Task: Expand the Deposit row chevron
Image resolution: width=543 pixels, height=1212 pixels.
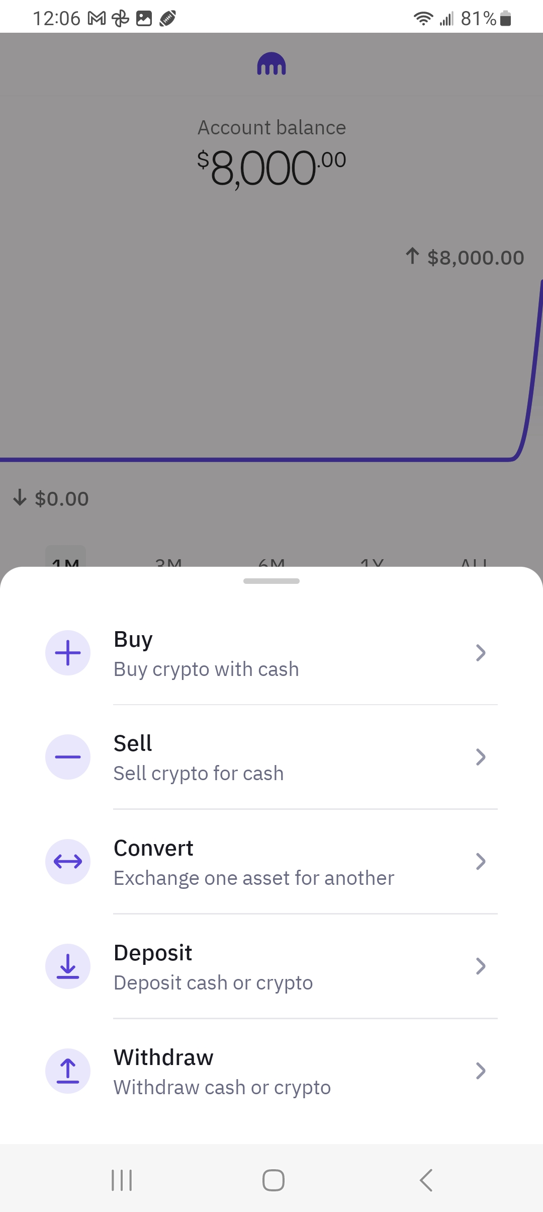Action: tap(481, 966)
